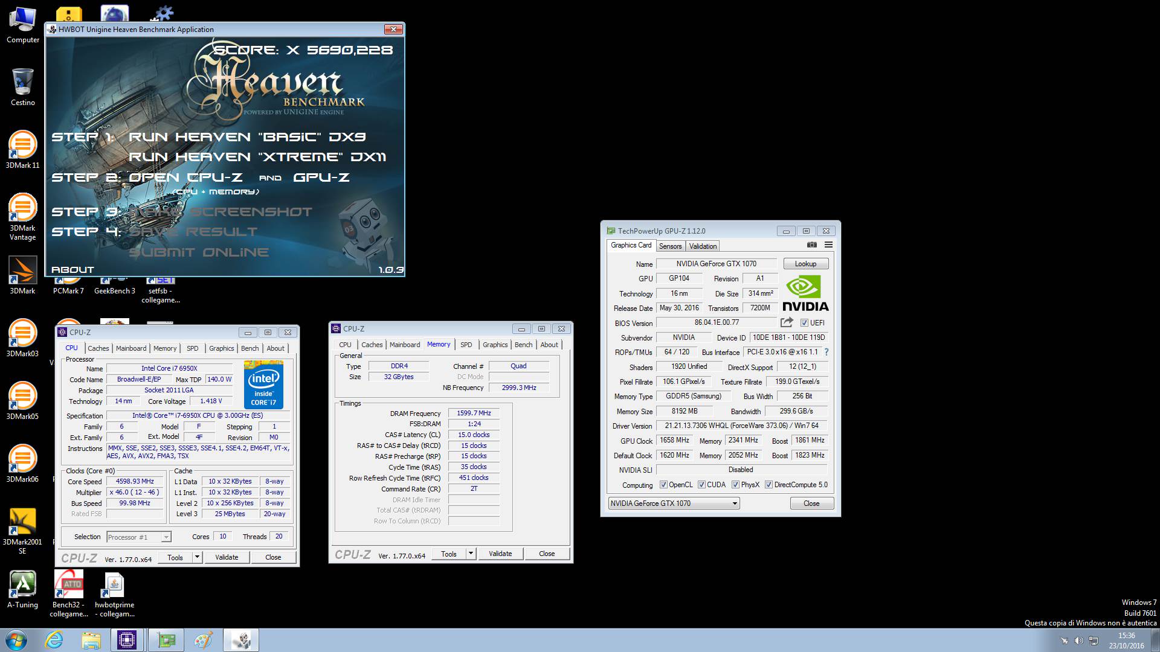Open the Computer desktop icon
The width and height of the screenshot is (1160, 652).
click(22, 25)
